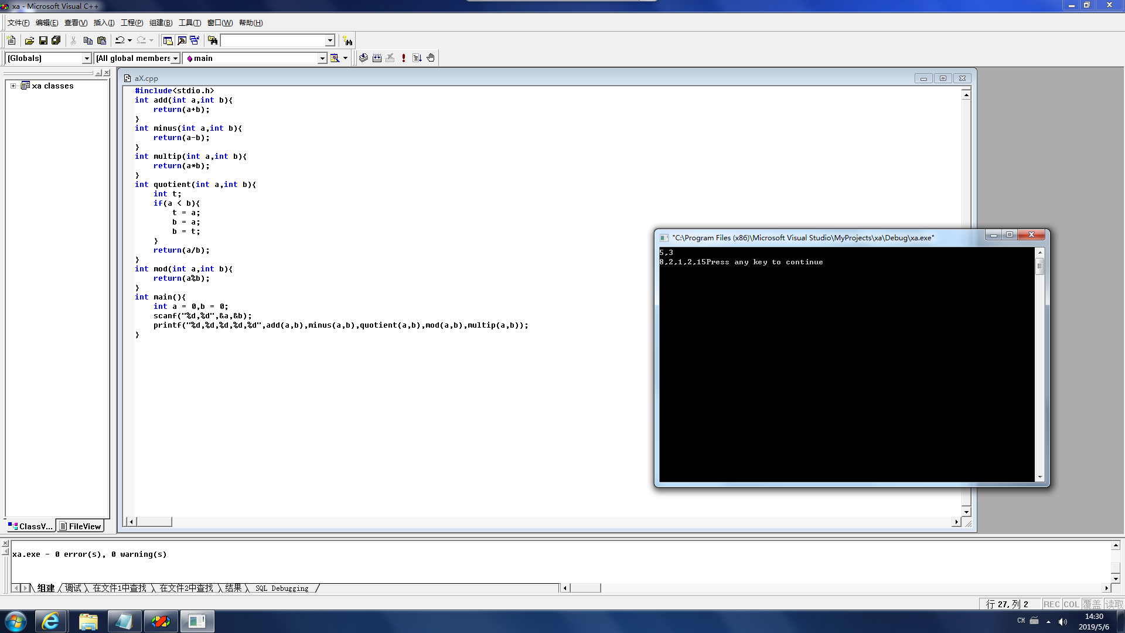Image resolution: width=1125 pixels, height=633 pixels.
Task: Click the Save All icon
Action: click(56, 40)
